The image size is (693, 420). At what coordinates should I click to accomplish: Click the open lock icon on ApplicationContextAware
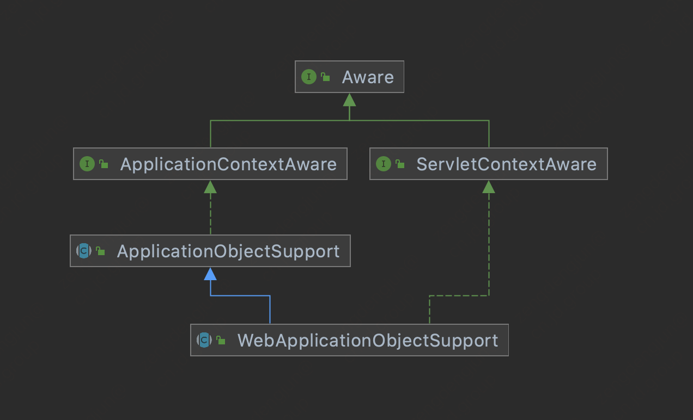(x=104, y=164)
